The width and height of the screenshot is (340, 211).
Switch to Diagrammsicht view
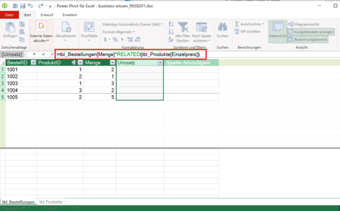[304, 24]
